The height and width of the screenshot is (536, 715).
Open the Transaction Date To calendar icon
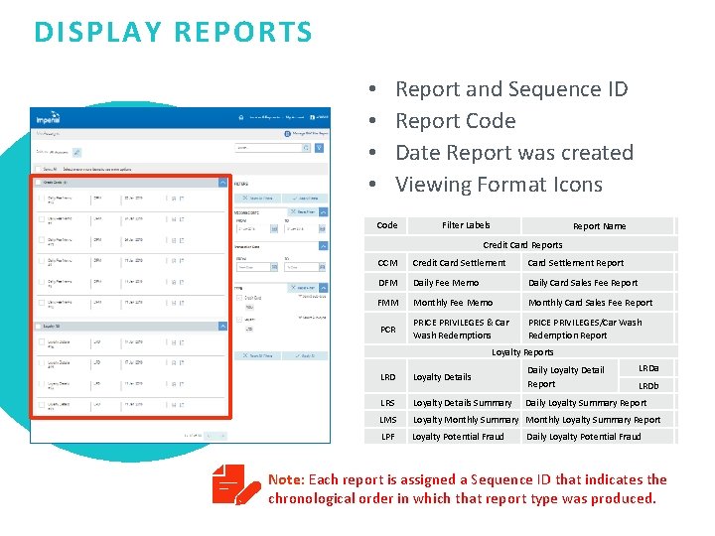click(322, 267)
